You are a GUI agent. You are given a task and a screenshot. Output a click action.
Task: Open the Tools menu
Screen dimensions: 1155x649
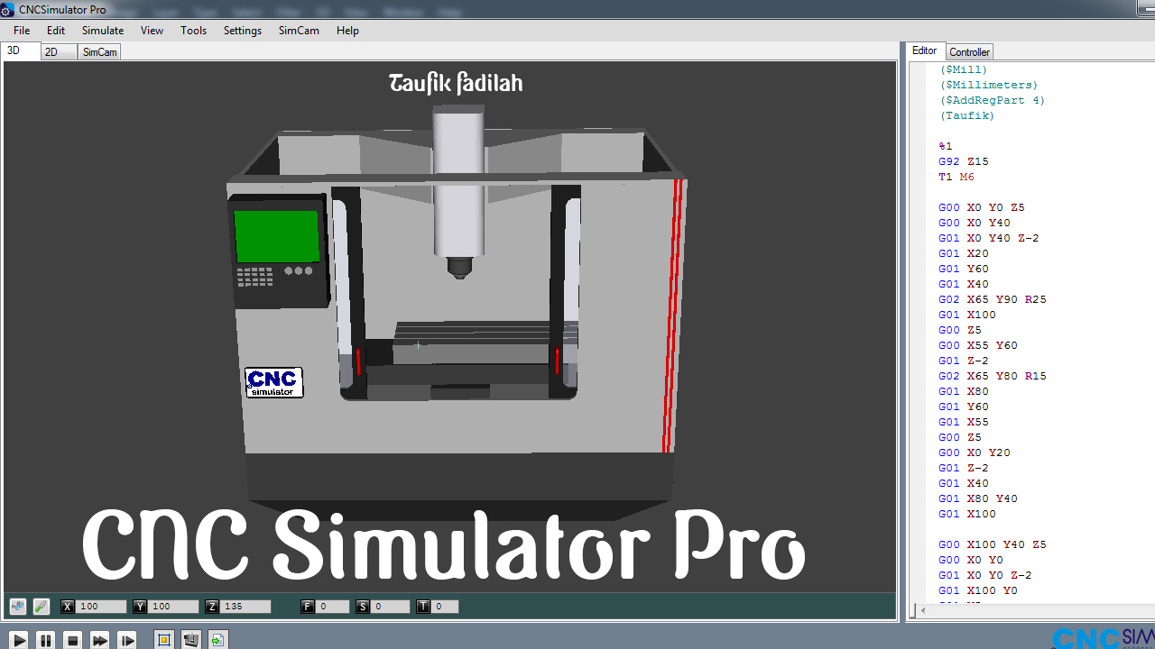[x=193, y=30]
